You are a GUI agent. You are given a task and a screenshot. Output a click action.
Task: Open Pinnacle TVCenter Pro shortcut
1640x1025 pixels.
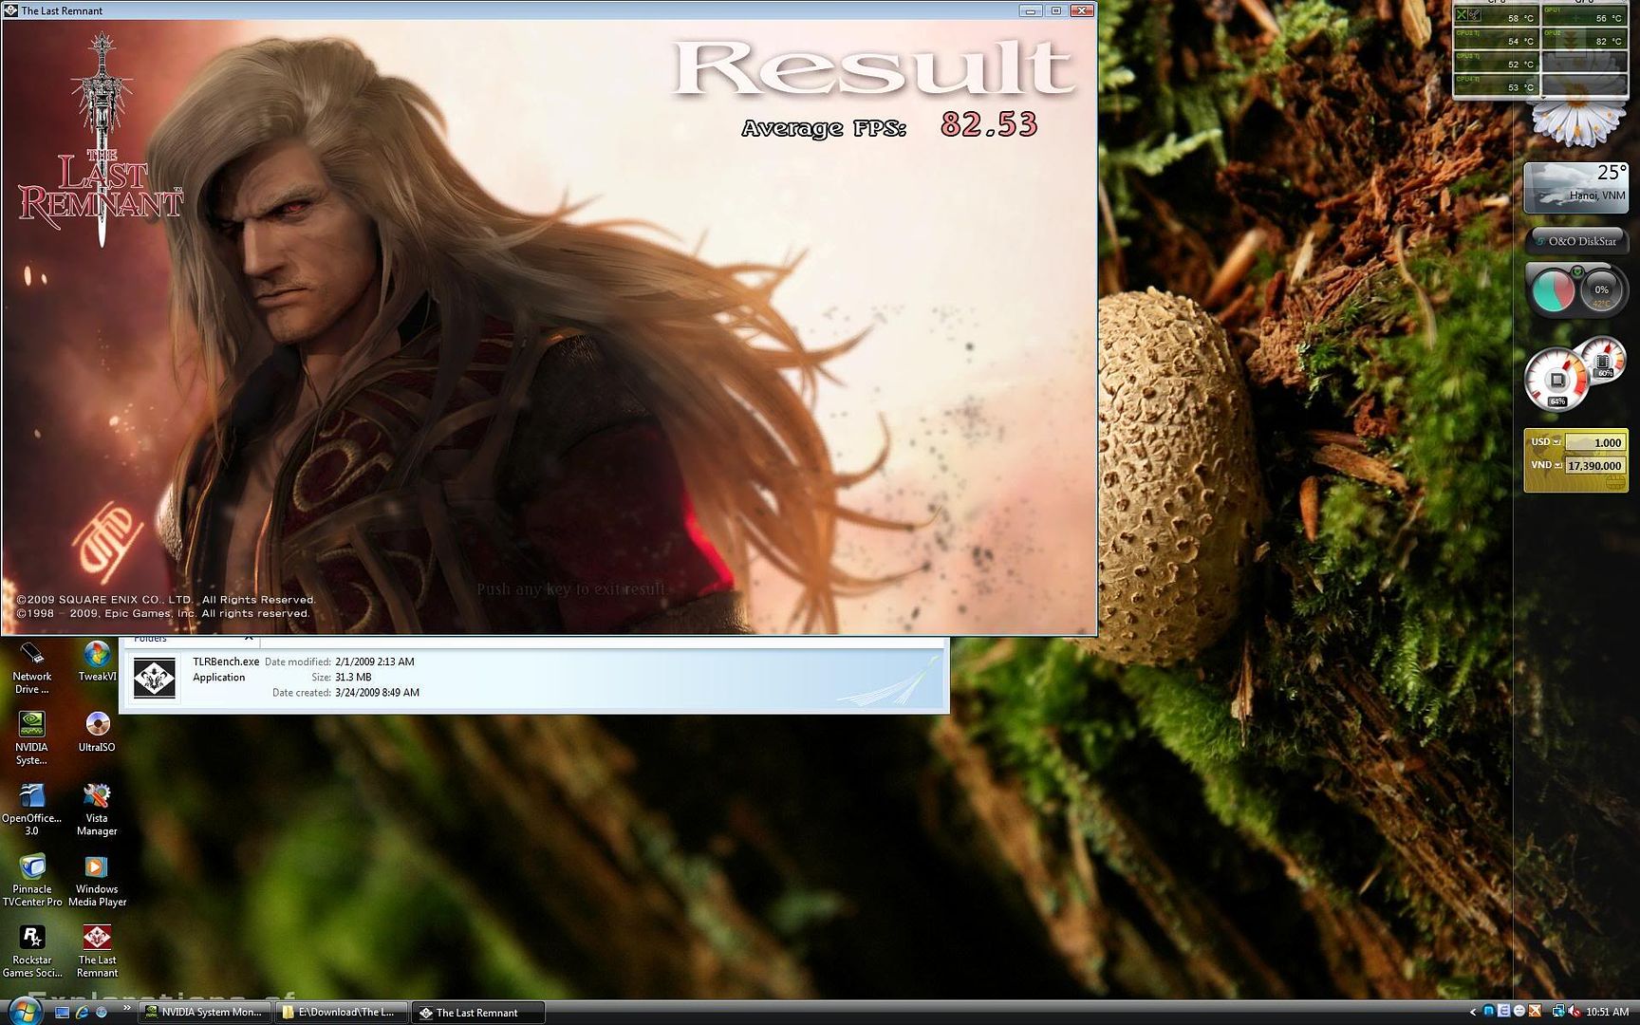pos(32,881)
